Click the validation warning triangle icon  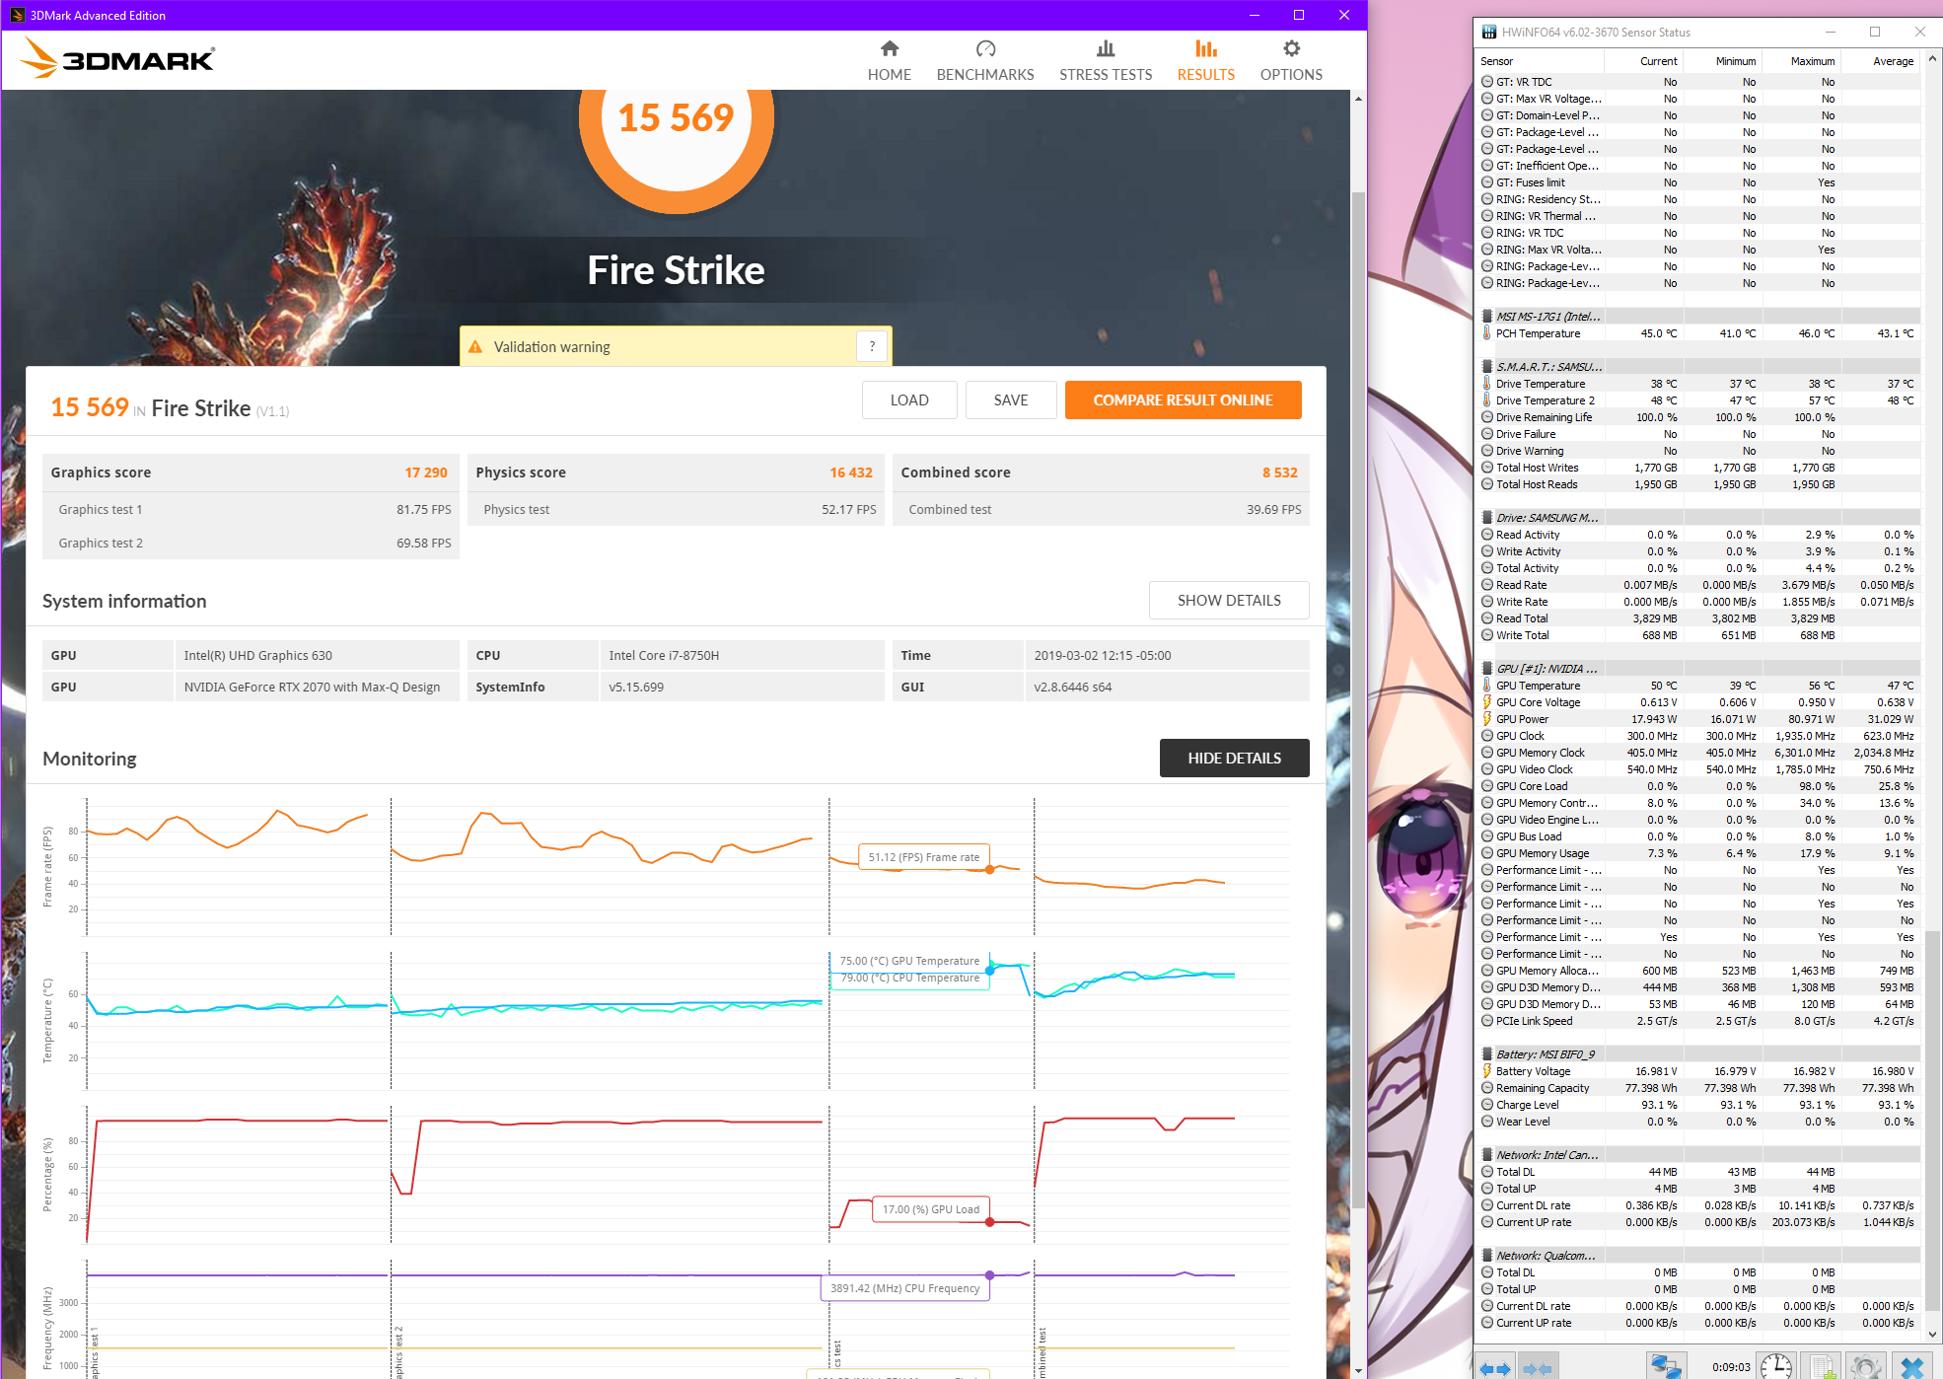coord(475,347)
